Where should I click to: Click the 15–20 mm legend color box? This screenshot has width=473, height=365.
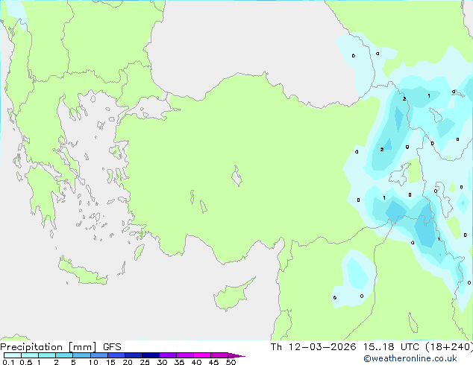point(116,355)
